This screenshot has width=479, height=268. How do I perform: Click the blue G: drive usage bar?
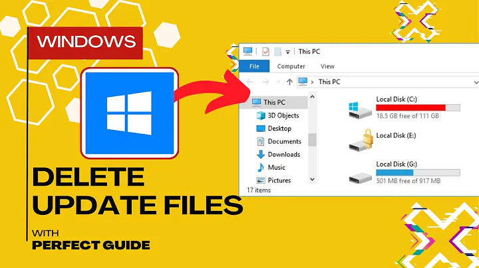418,172
